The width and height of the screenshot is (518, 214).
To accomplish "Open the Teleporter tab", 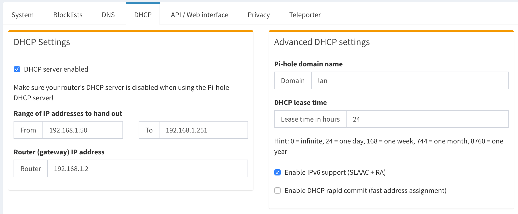I will point(305,15).
